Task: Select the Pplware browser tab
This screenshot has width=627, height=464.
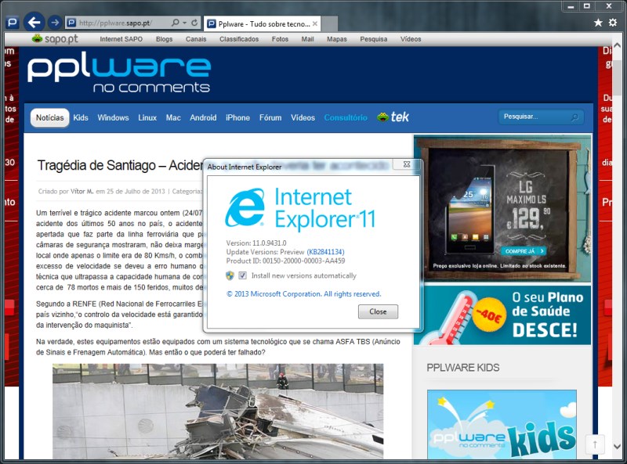Action: pyautogui.click(x=259, y=23)
